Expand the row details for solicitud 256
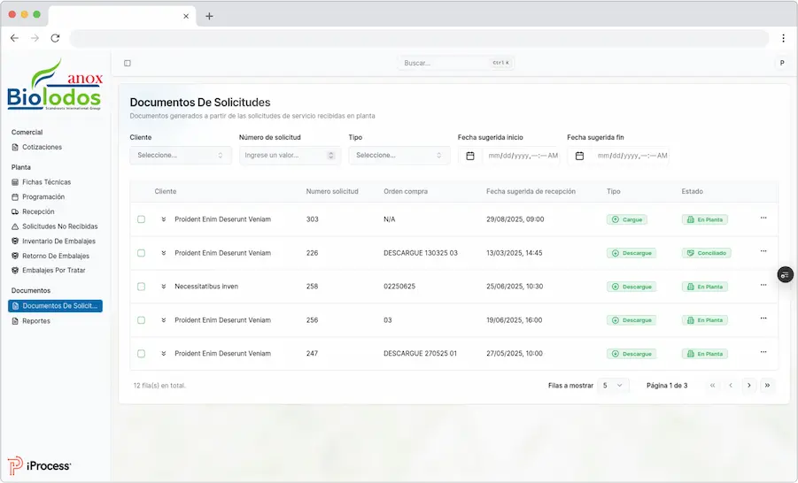The width and height of the screenshot is (798, 483). click(164, 320)
